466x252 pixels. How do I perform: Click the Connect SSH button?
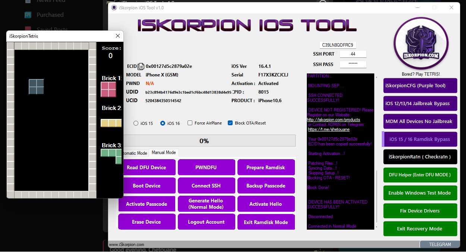(206, 186)
